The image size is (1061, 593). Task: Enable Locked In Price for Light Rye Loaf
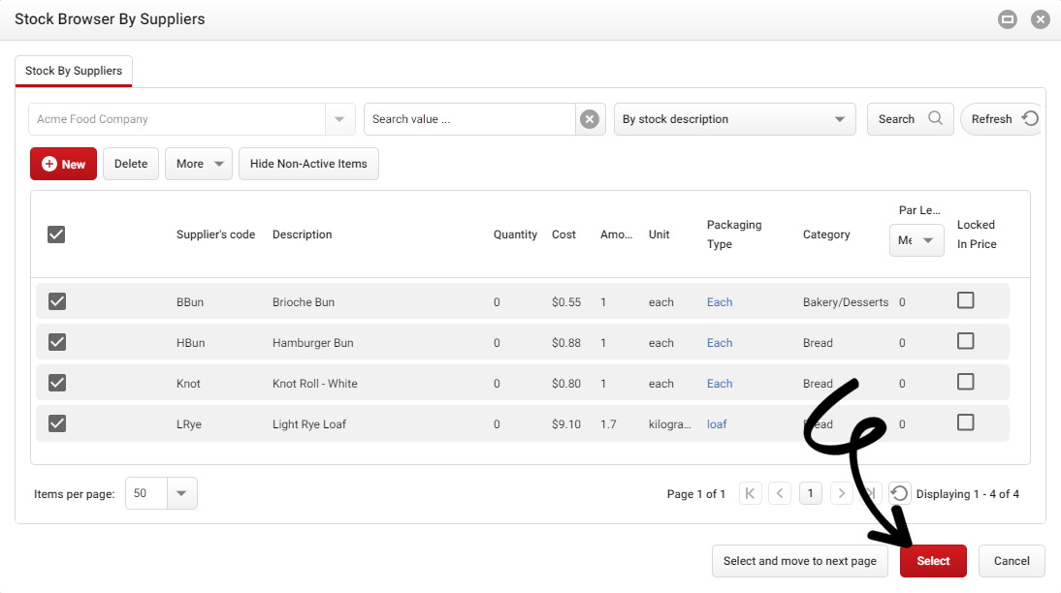click(965, 421)
